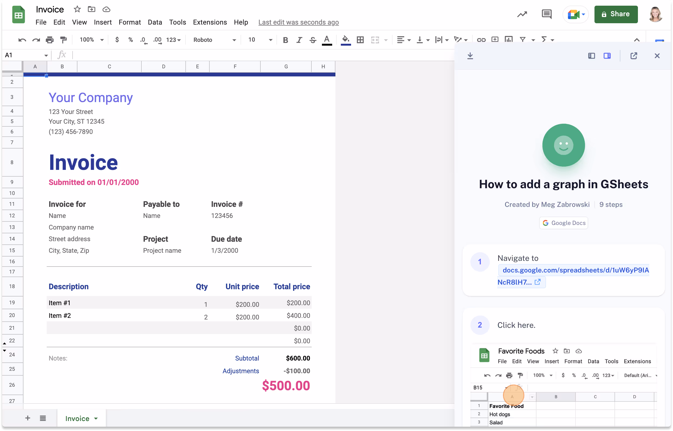Click the paint format icon
Screen dimensions: 673x431
63,40
